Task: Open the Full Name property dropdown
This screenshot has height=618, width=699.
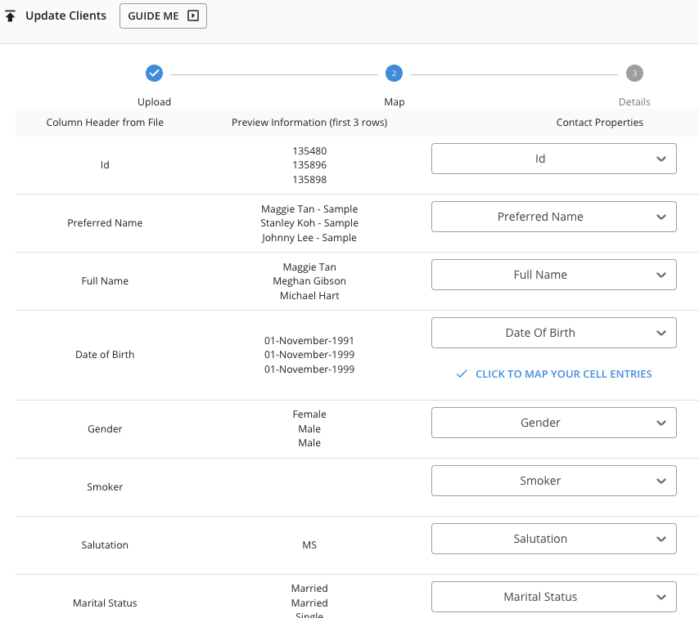Action: point(553,275)
